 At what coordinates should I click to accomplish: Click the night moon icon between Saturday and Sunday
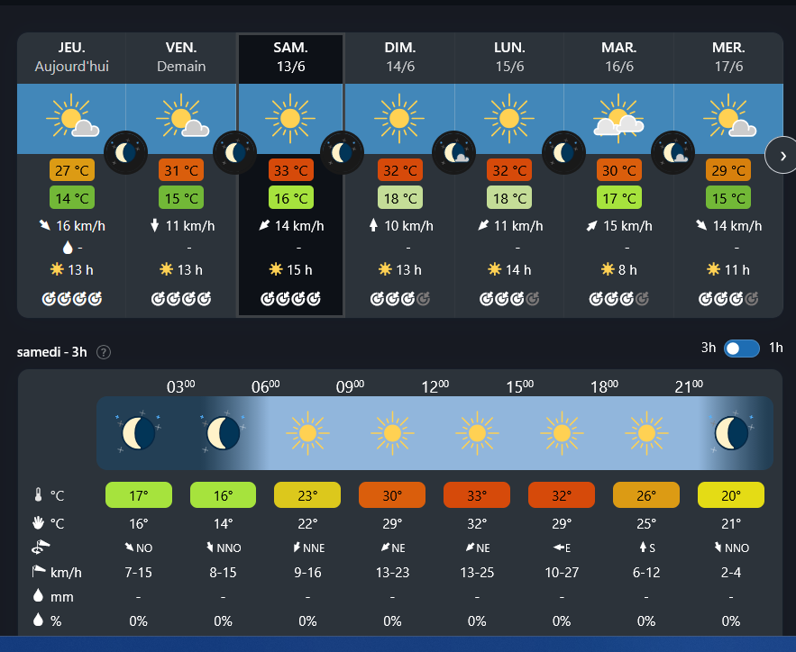pos(343,152)
